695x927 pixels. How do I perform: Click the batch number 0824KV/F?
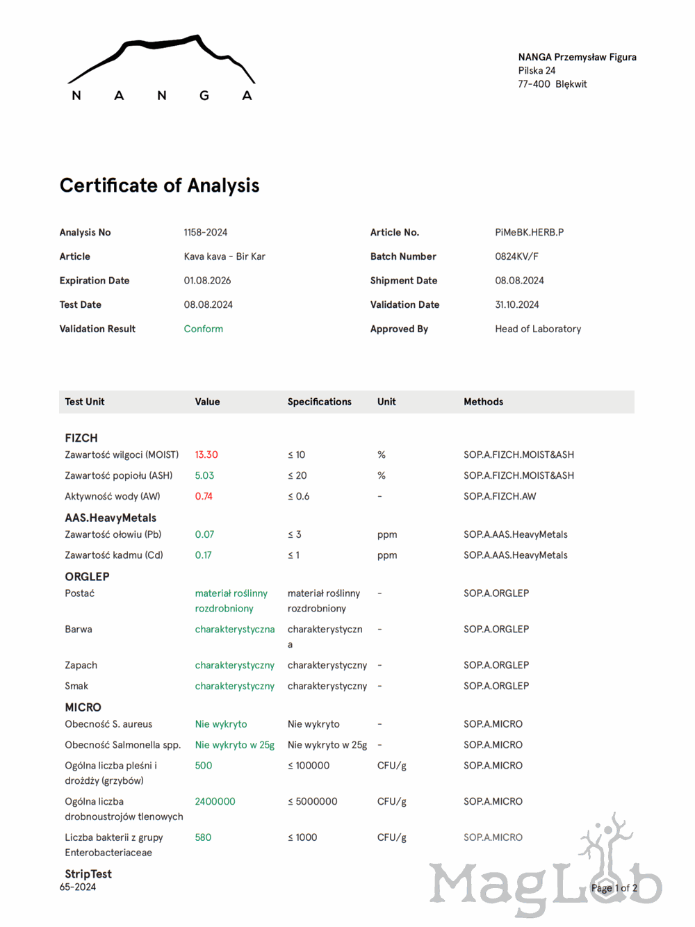coord(516,256)
